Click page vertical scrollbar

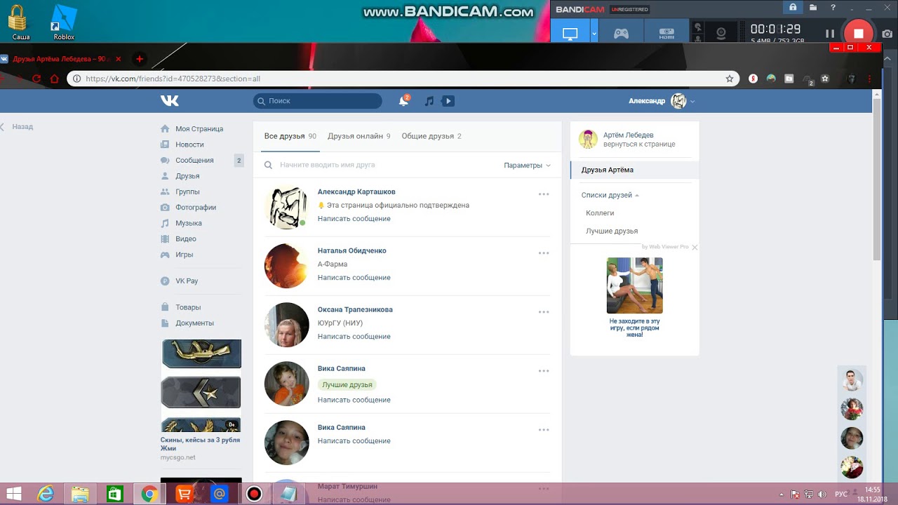877,179
